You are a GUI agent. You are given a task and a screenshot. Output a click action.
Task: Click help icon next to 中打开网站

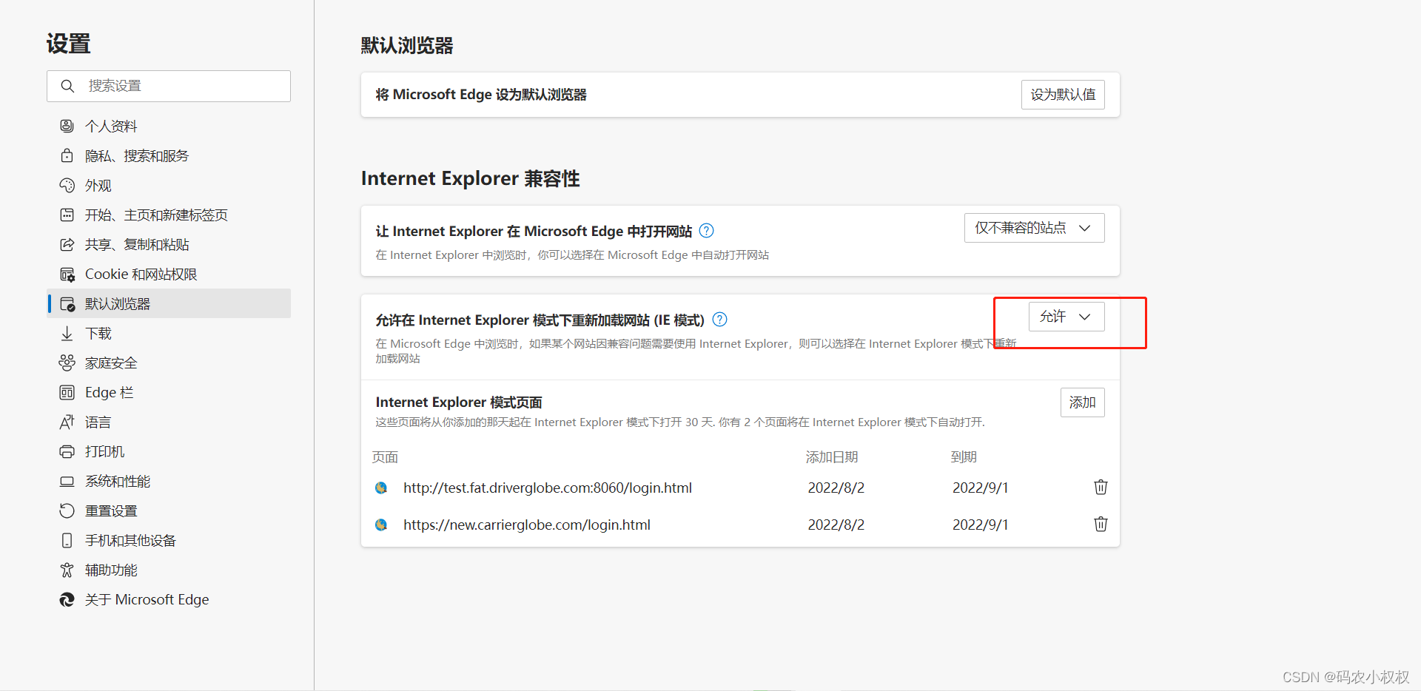pos(707,231)
